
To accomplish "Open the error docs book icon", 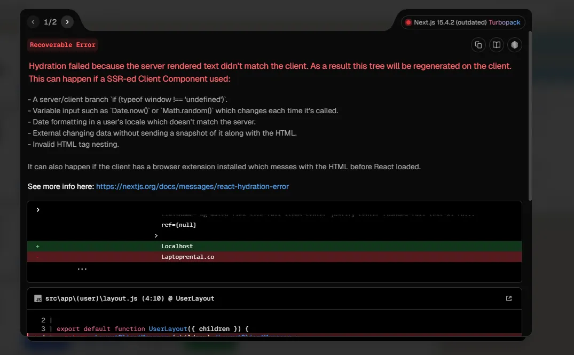I will [496, 45].
